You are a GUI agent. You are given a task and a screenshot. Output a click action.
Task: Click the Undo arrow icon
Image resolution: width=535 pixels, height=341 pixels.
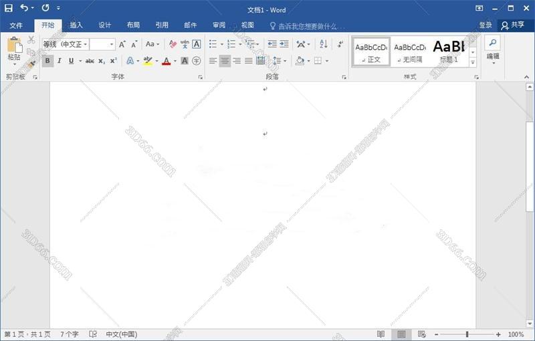pyautogui.click(x=25, y=8)
